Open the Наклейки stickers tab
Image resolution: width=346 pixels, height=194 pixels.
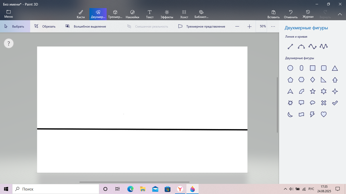coord(133,14)
